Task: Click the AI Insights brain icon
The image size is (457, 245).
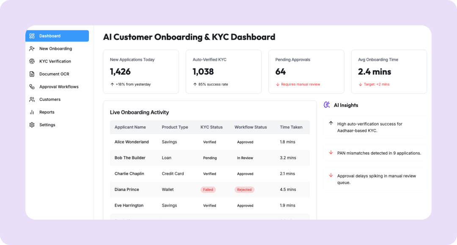Action: 327,105
